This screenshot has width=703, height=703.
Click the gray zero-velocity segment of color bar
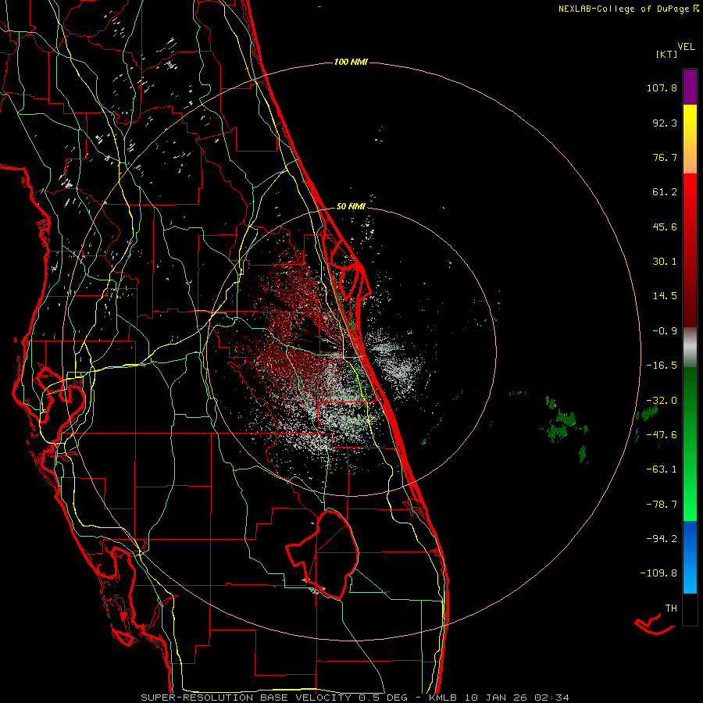[690, 348]
